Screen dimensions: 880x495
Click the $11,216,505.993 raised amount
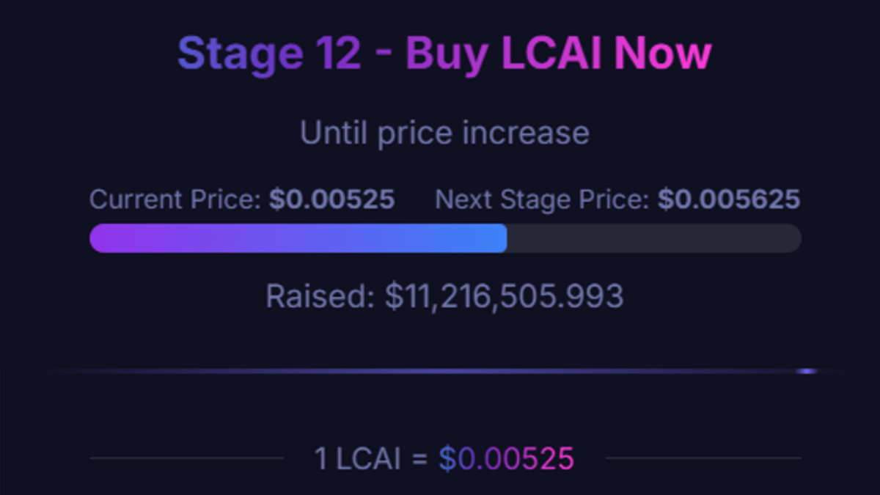coord(505,296)
